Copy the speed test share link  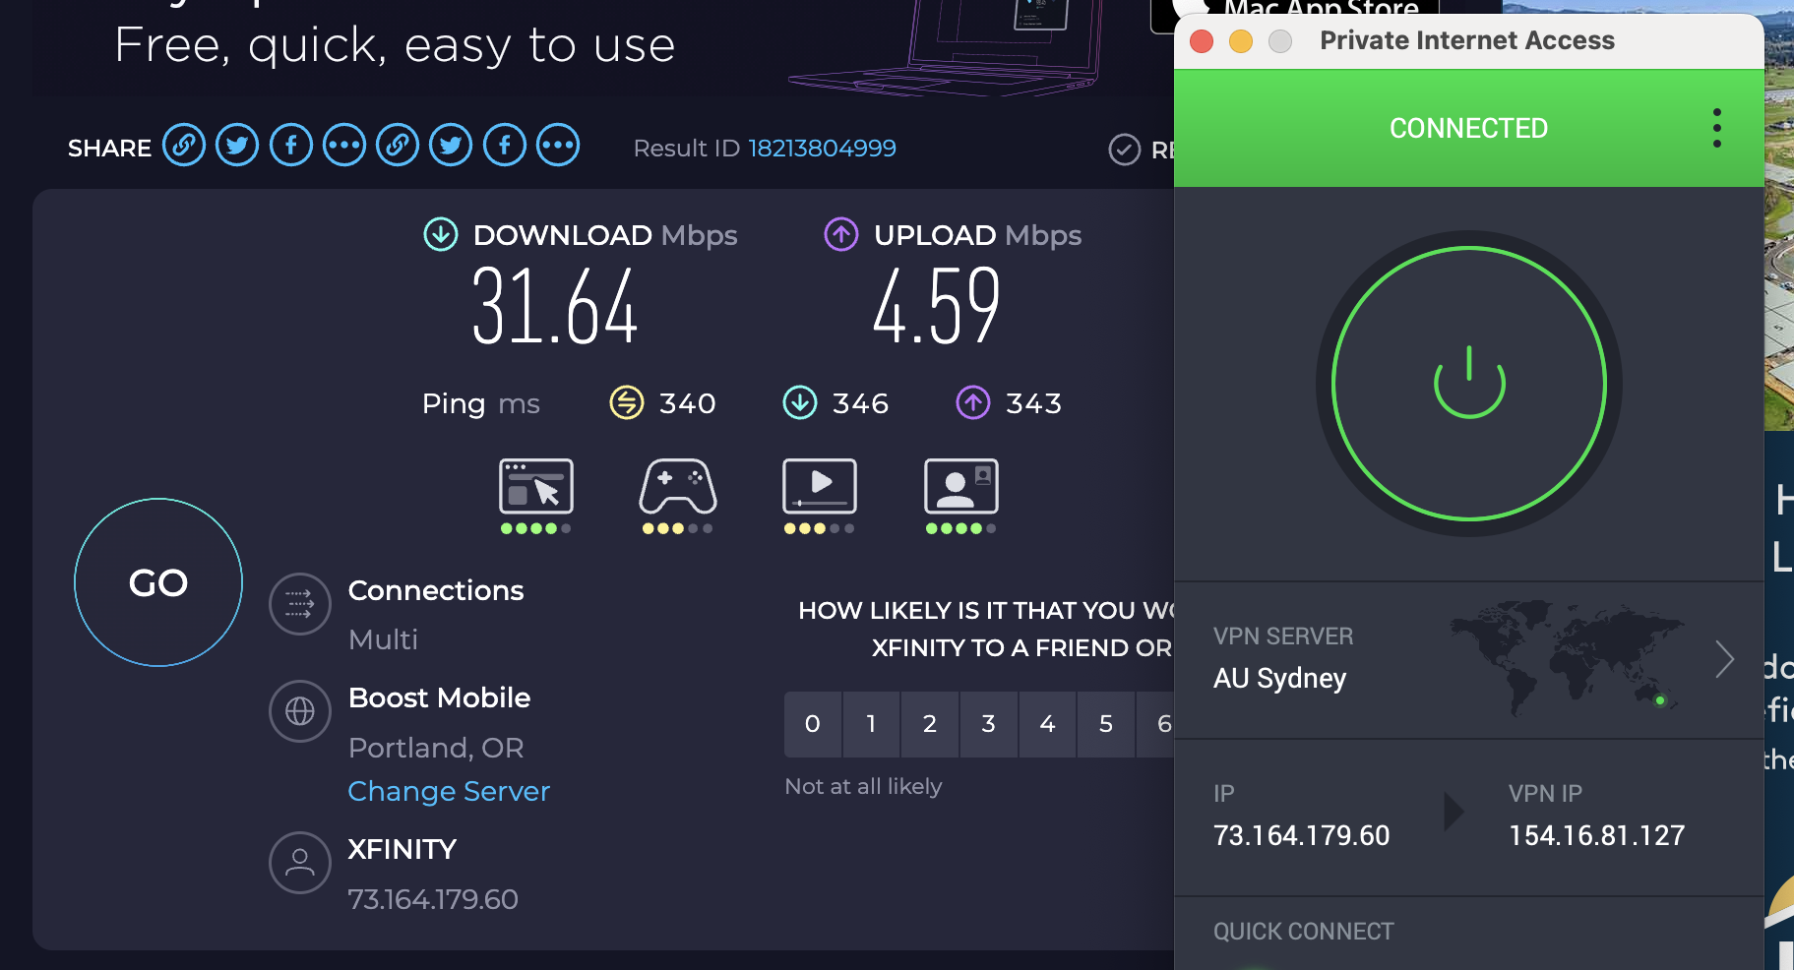click(x=183, y=145)
